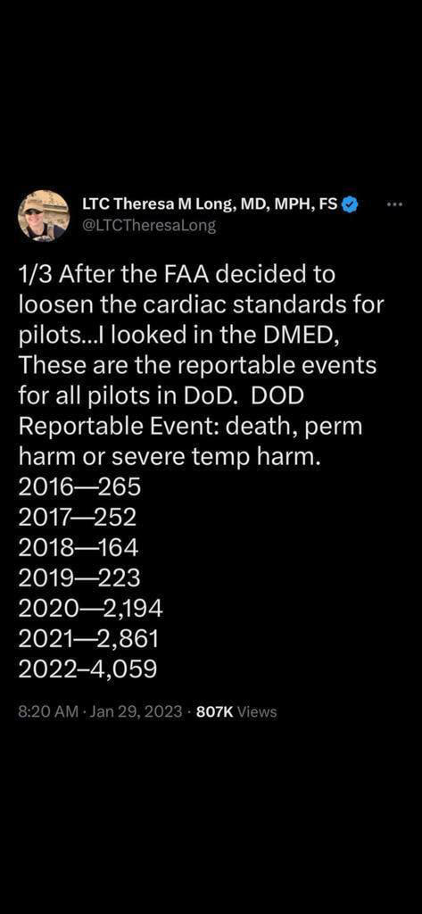Click the 2016—265 data line
The image size is (422, 914).
click(x=80, y=486)
